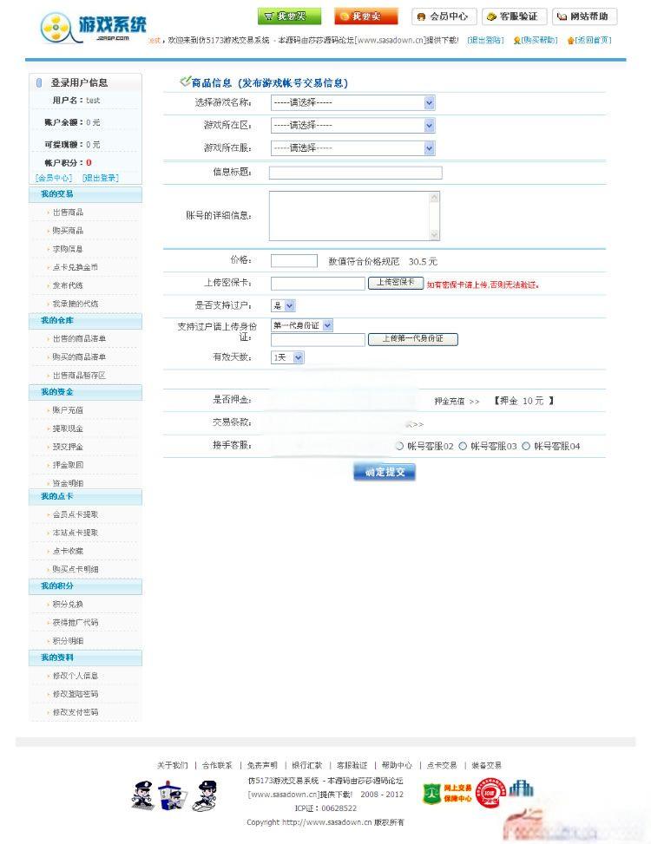
Task: Select the 帐号客服03 radio button
Action: (x=463, y=446)
